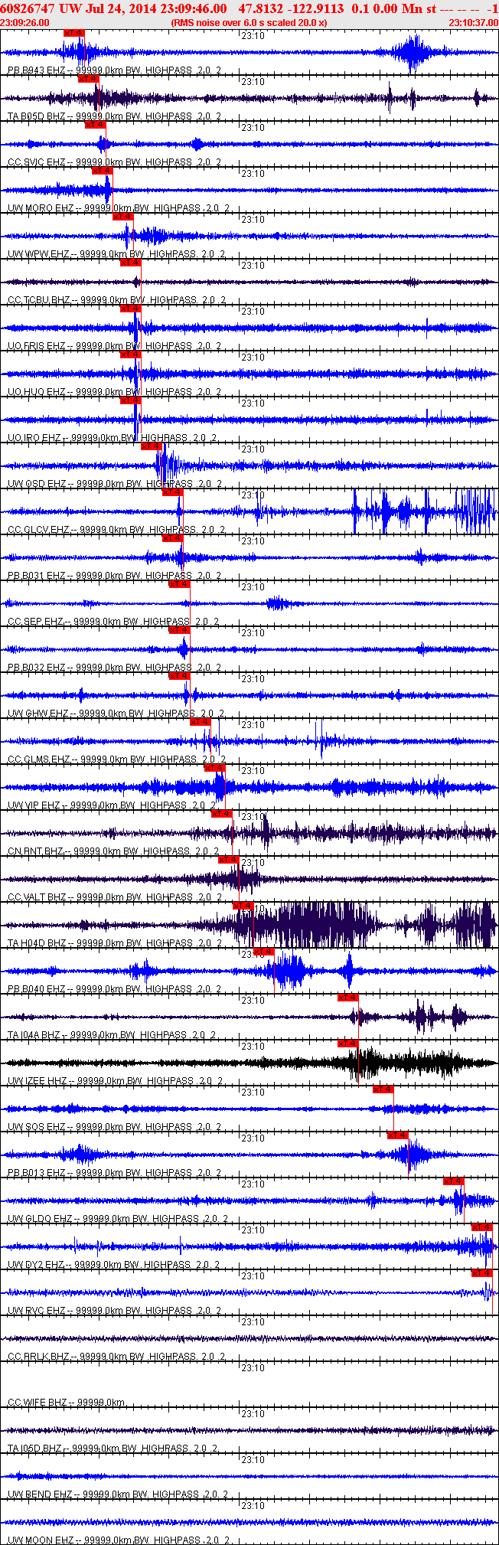The height and width of the screenshot is (1545, 499).
Task: Click the UW BEND EHZ station label
Action: pyautogui.click(x=118, y=1494)
